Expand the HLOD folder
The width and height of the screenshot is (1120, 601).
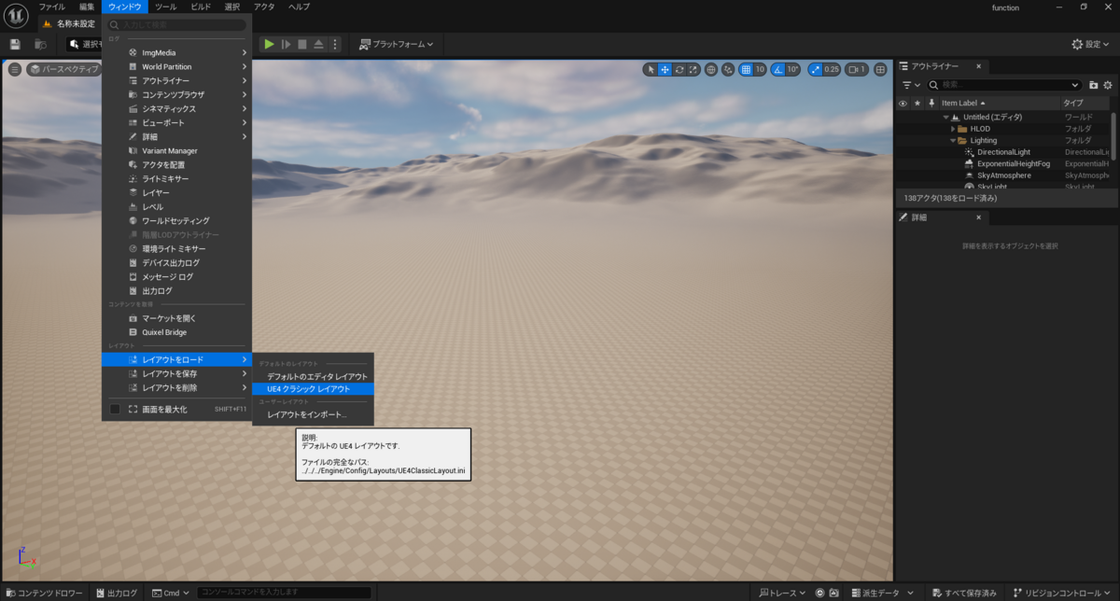pos(953,129)
